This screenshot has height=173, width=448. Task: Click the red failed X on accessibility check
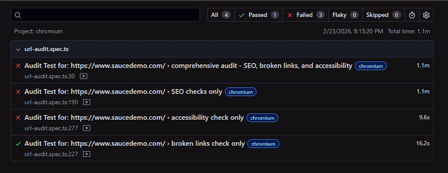pos(18,118)
